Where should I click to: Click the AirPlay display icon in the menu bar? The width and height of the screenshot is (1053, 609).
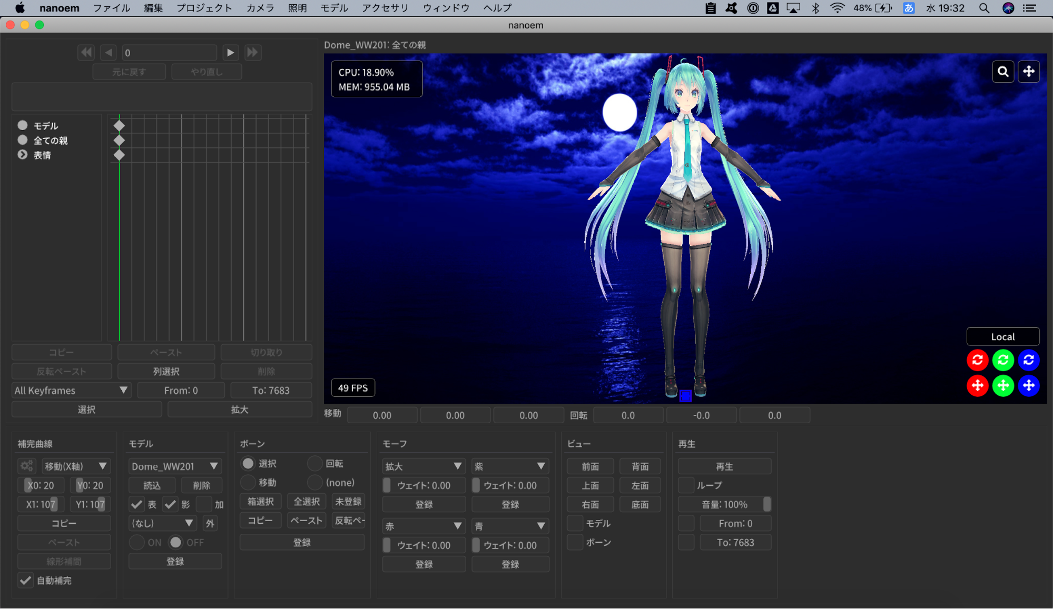pos(793,8)
